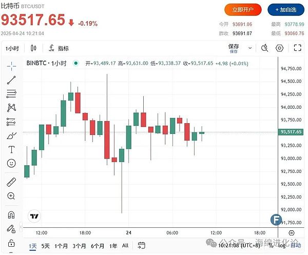Image resolution: width=308 pixels, height=255 pixels.
Task: Open the Fibonacci retracement tool
Action: pos(11,94)
